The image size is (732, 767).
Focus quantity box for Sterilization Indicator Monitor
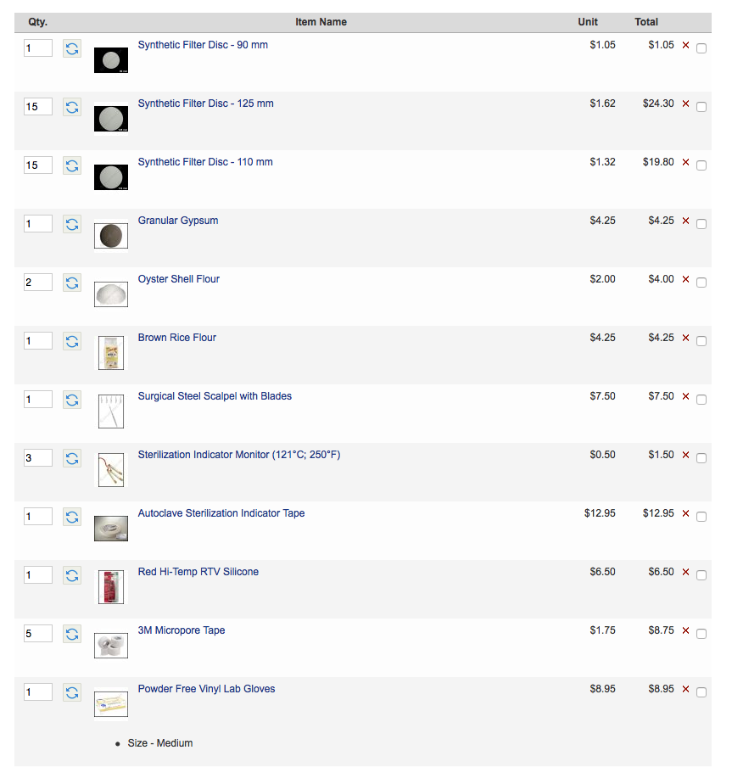tap(38, 458)
